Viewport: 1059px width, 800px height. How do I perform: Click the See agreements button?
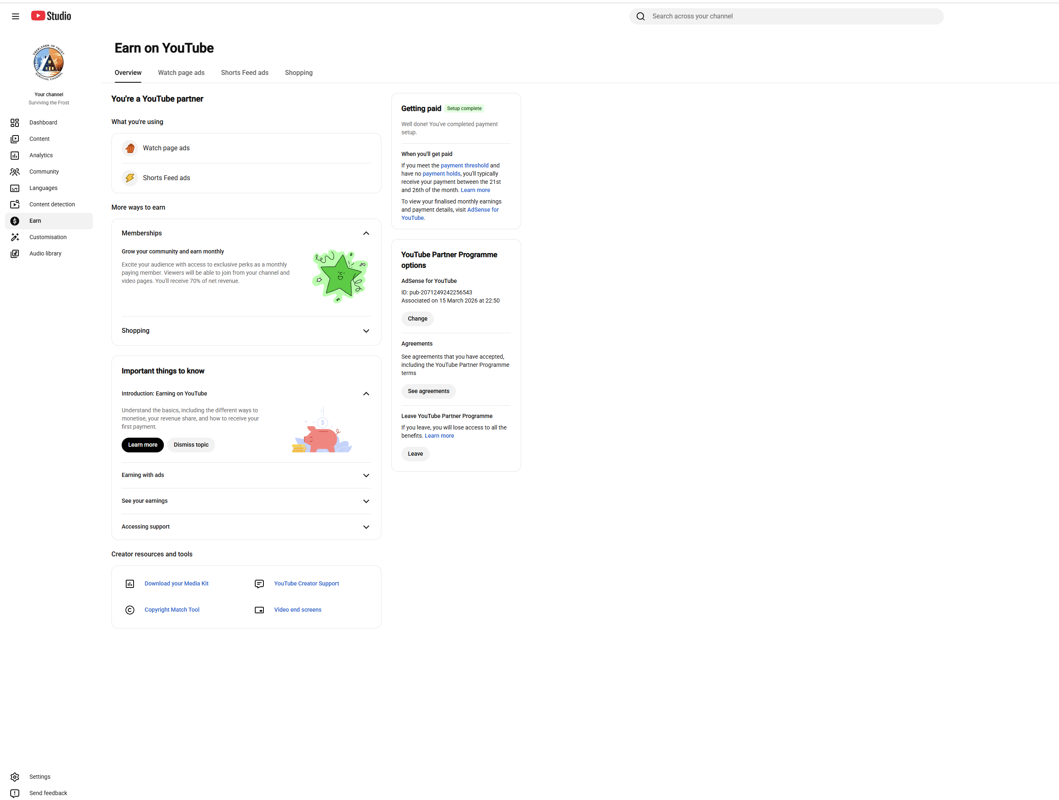pos(429,391)
